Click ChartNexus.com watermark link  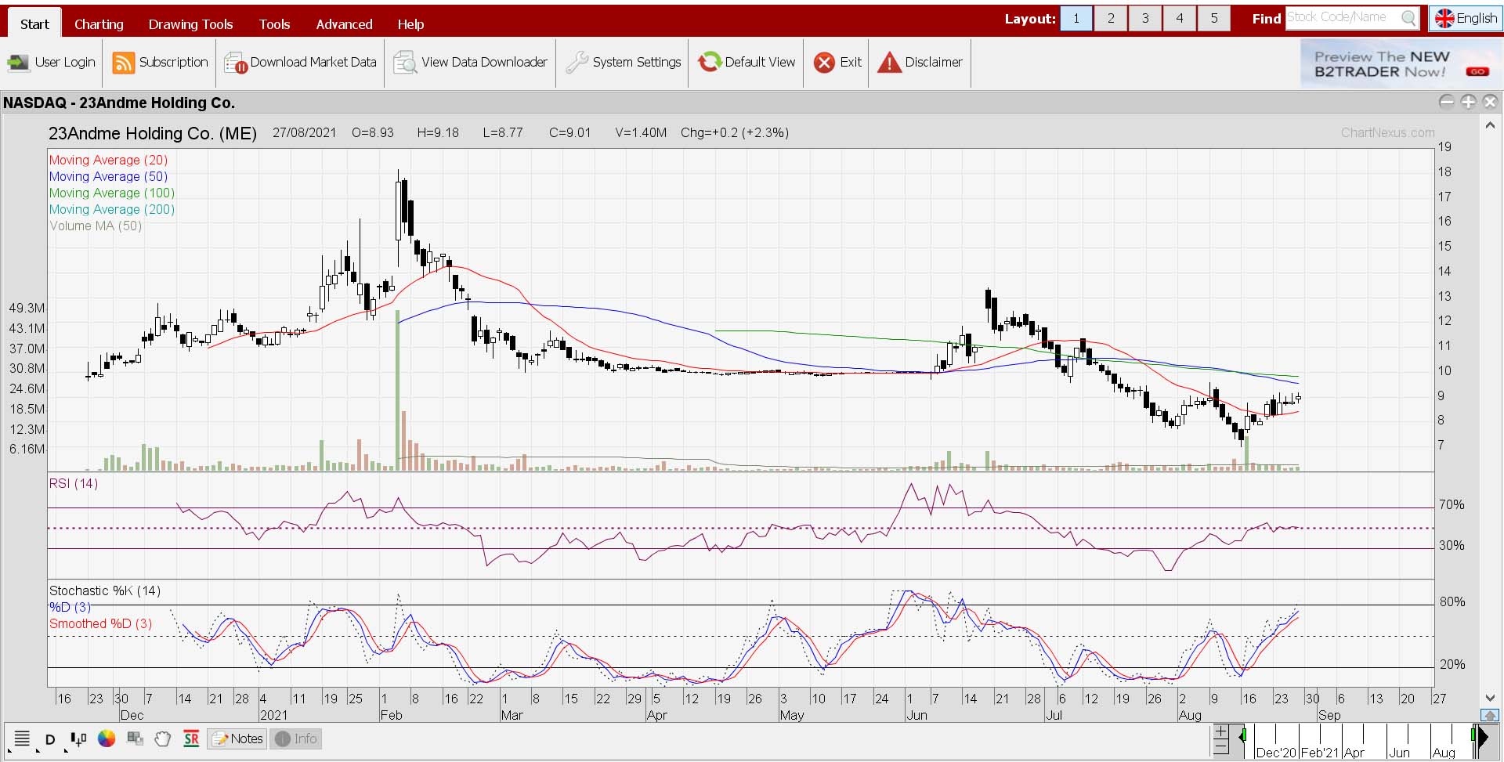(x=1388, y=132)
